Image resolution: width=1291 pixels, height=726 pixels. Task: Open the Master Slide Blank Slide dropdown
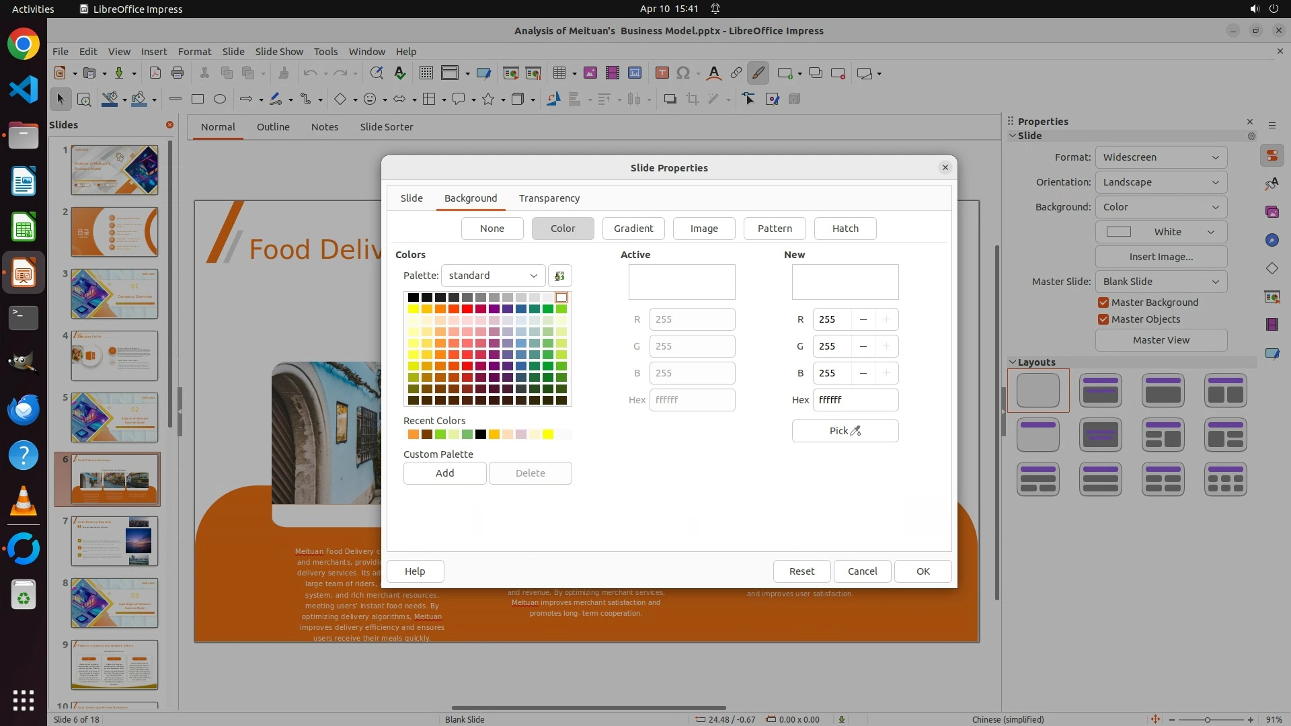pos(1161,282)
